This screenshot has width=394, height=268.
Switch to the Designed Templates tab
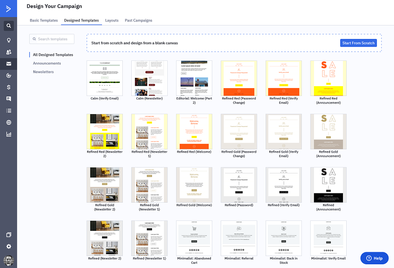coord(82,20)
